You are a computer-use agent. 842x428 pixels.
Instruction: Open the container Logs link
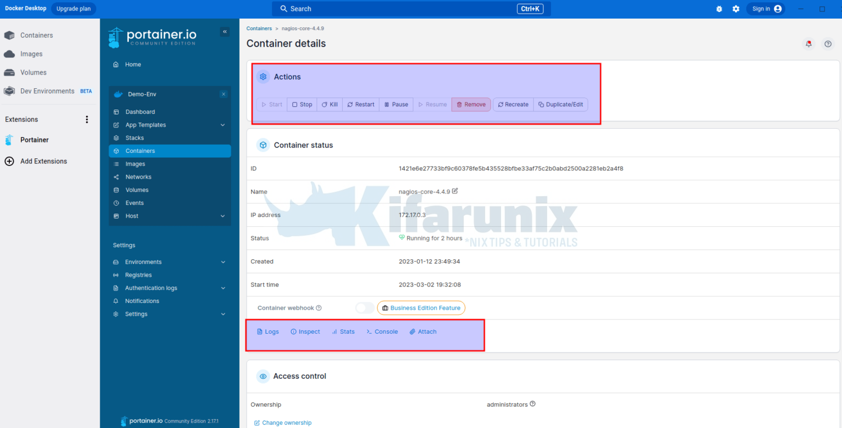coord(268,332)
